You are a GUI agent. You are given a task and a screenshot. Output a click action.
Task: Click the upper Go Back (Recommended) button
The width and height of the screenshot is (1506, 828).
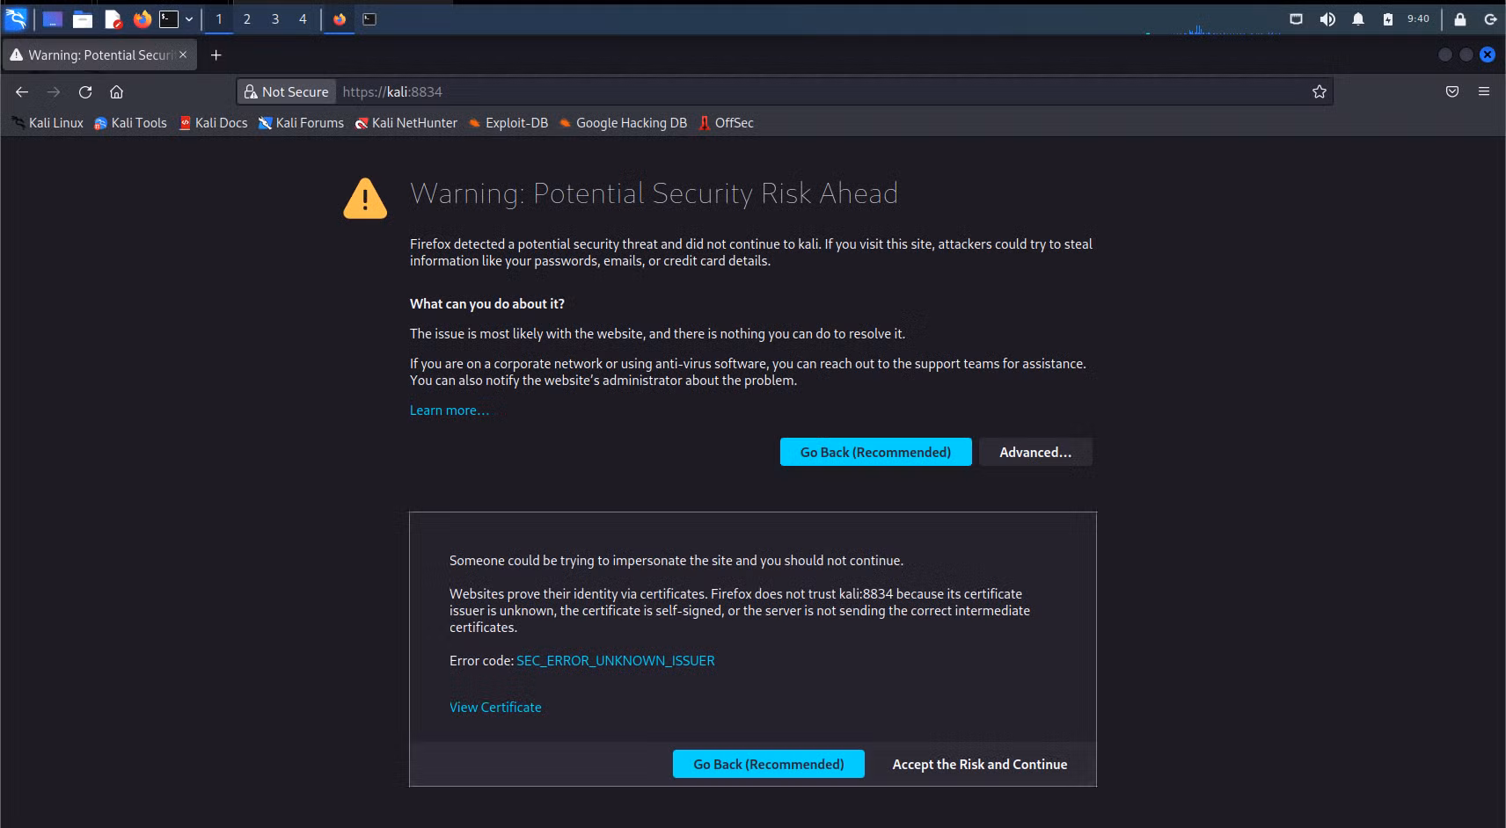point(876,452)
